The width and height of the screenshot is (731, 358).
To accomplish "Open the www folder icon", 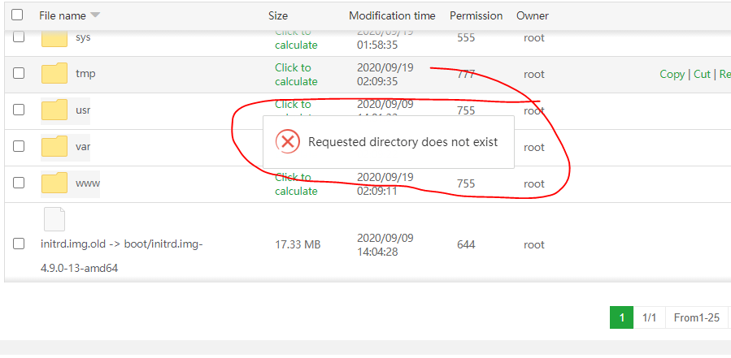I will coord(54,183).
